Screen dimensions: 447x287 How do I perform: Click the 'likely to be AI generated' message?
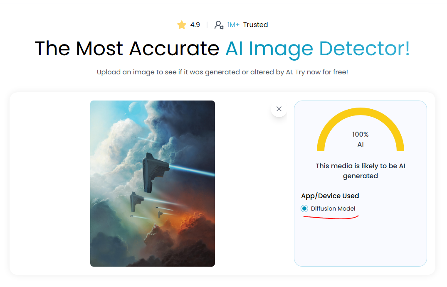(361, 171)
